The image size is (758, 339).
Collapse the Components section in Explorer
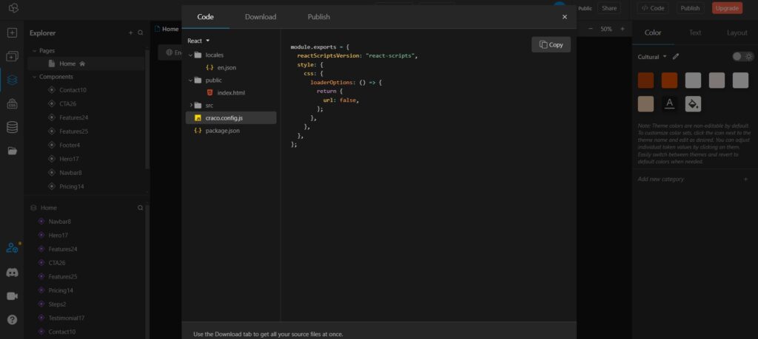click(x=34, y=77)
